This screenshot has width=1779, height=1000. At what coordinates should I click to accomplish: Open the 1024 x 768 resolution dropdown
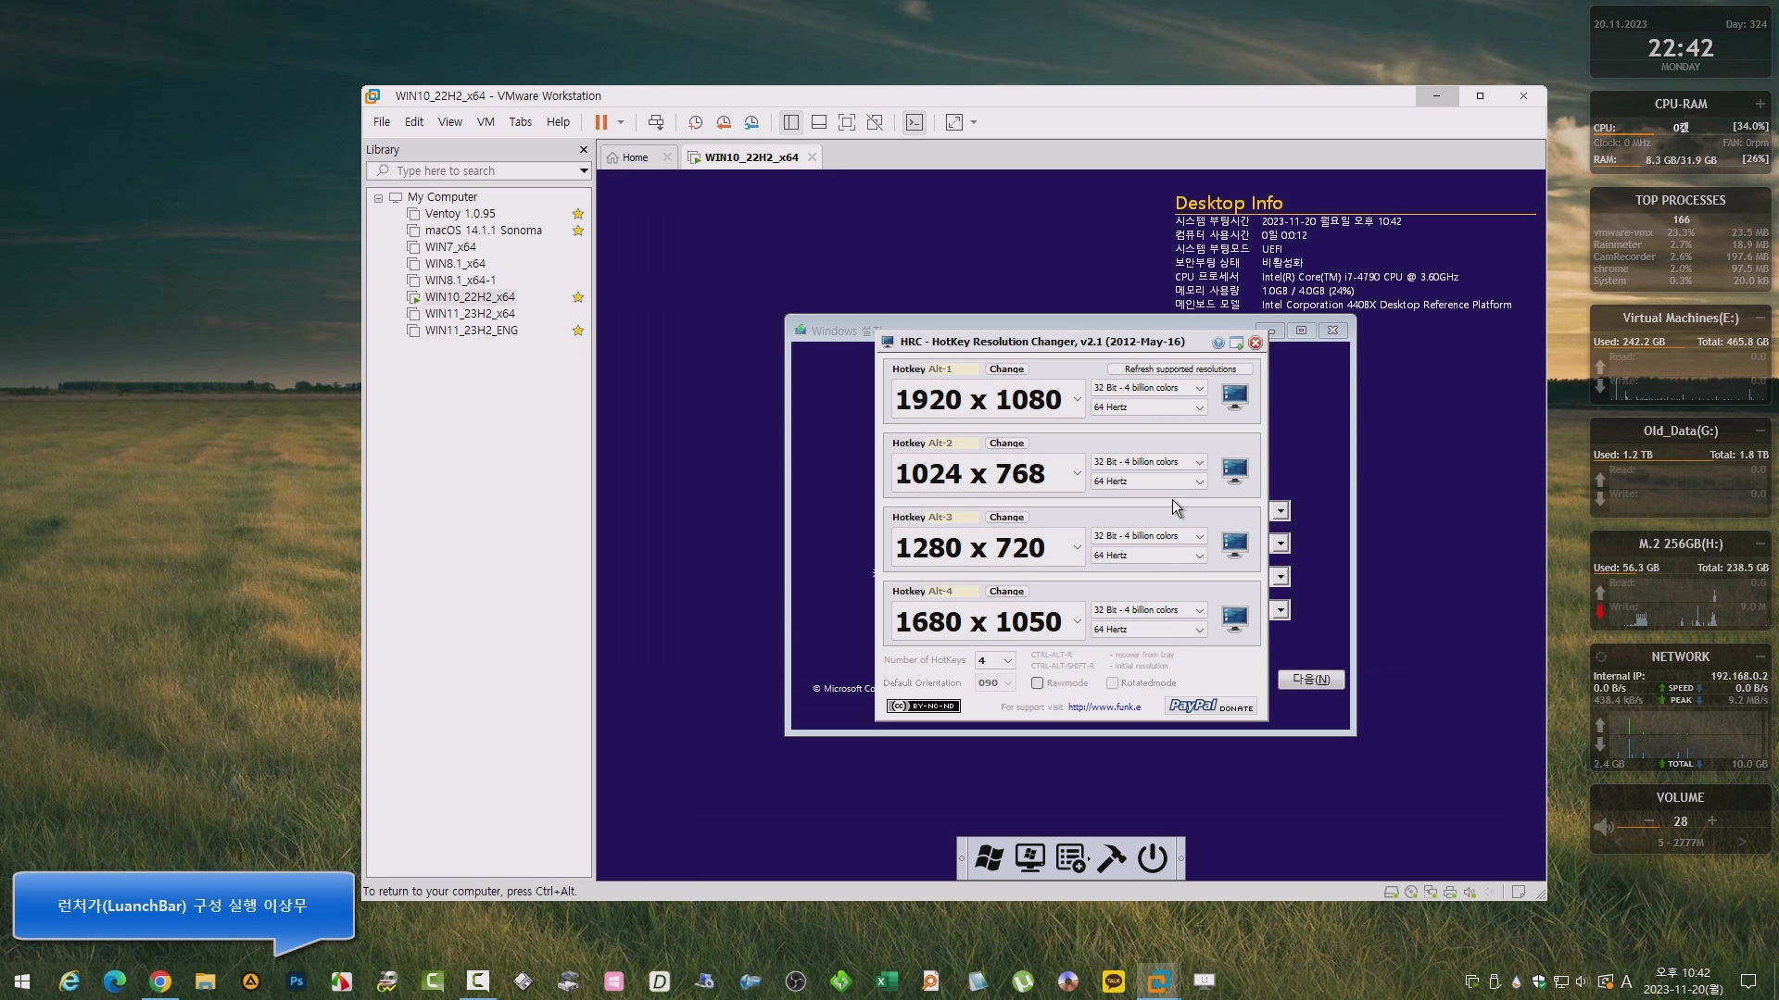click(x=1077, y=474)
